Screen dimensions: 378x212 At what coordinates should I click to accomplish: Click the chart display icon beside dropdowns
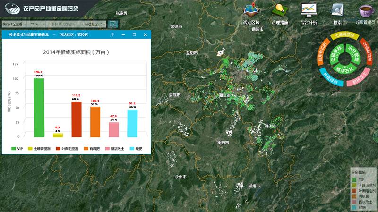point(113,24)
